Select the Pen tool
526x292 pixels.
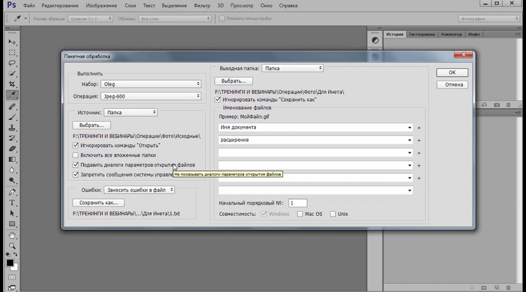pos(12,192)
